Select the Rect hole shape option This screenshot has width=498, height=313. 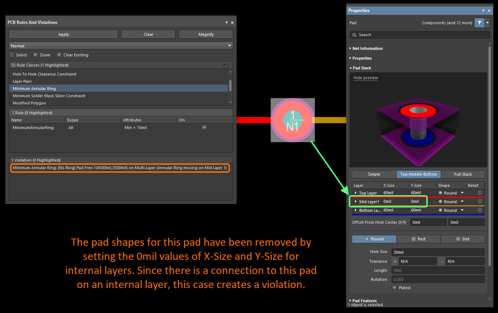point(418,239)
